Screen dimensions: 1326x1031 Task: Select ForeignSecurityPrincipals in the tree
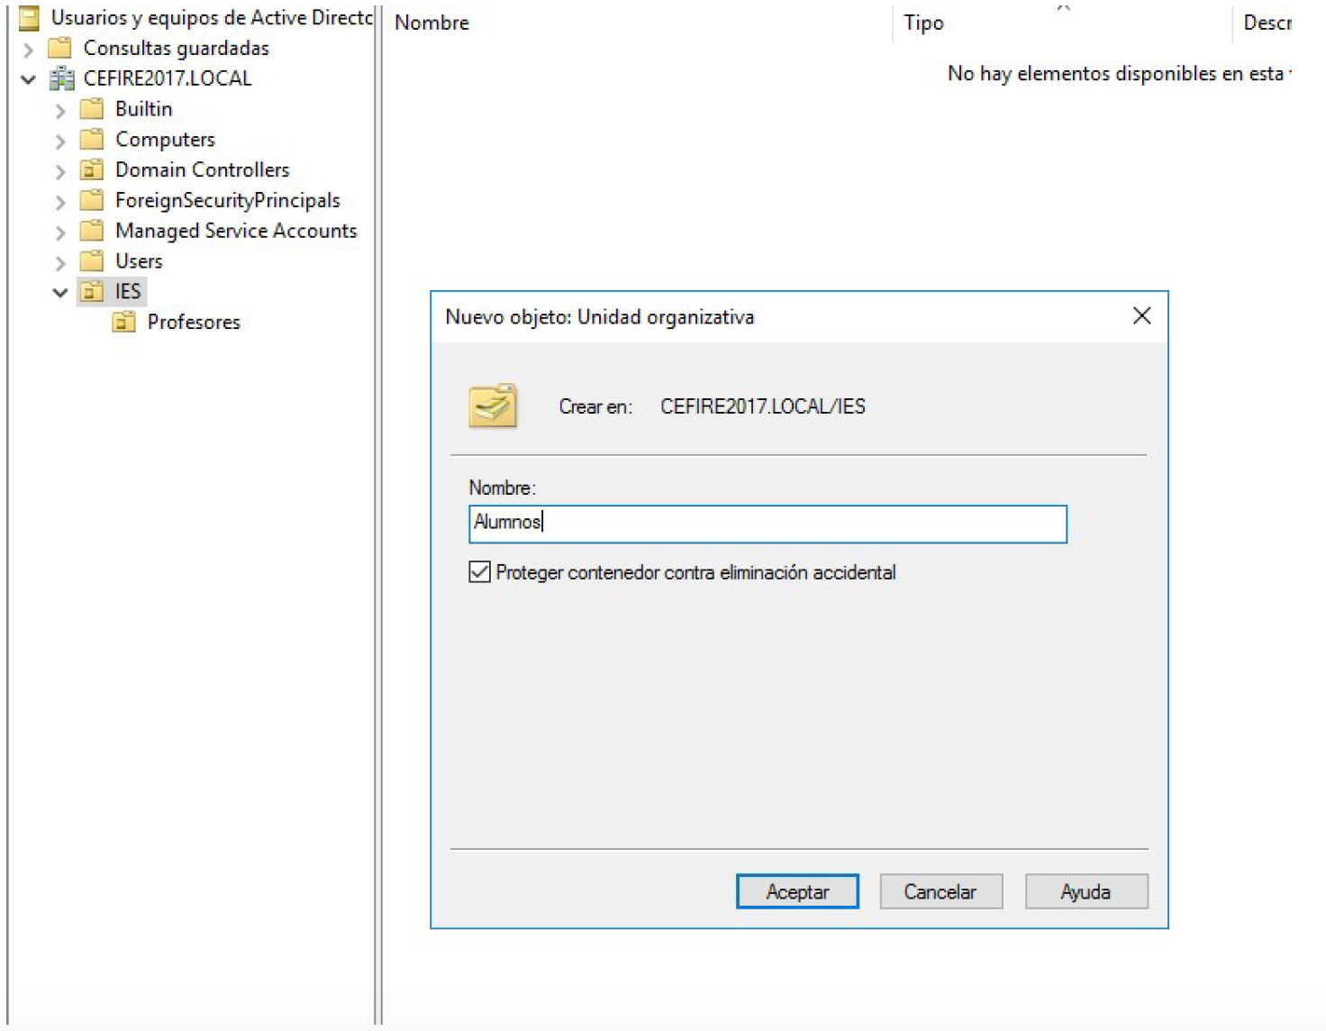227,200
